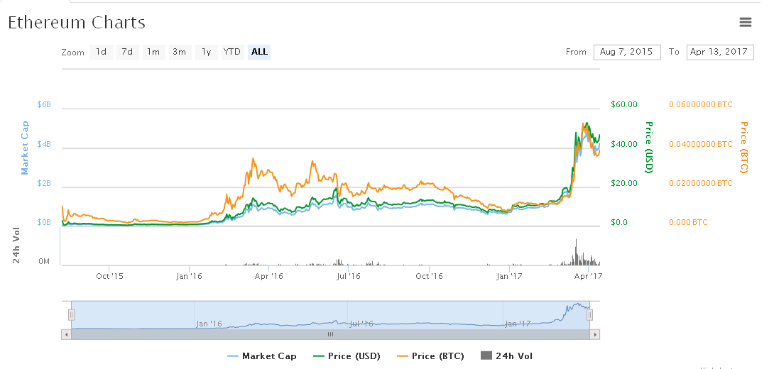774x369 pixels.
Task: Set zoom to 3m
Action: pyautogui.click(x=179, y=52)
